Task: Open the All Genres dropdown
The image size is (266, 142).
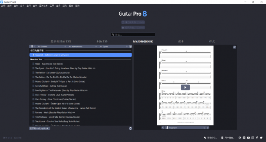Action: tap(51, 47)
